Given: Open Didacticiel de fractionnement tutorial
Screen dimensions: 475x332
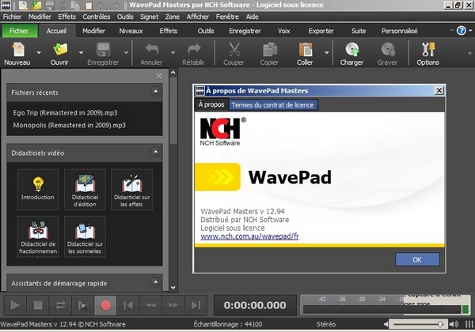Looking at the screenshot, I should (x=38, y=236).
